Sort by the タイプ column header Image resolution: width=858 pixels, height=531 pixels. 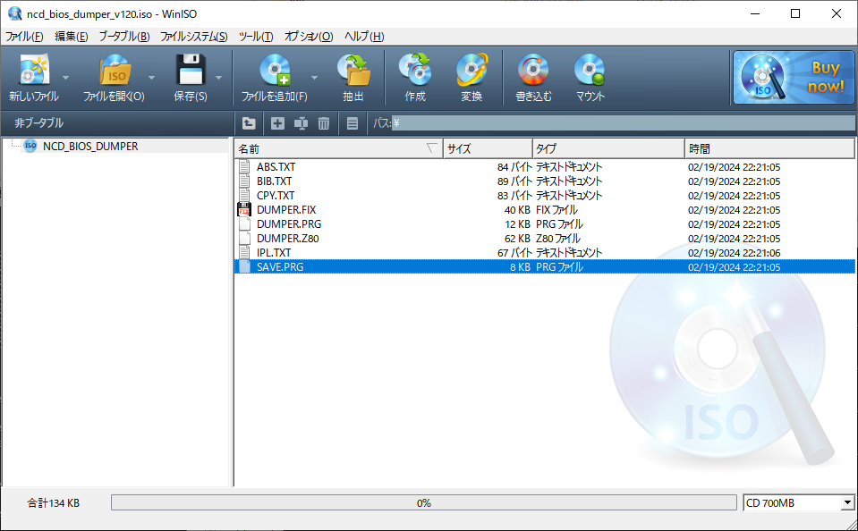(x=608, y=148)
